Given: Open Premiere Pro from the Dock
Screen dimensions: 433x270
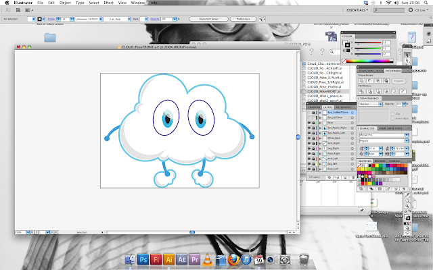Looking at the screenshot, I should click(x=195, y=259).
